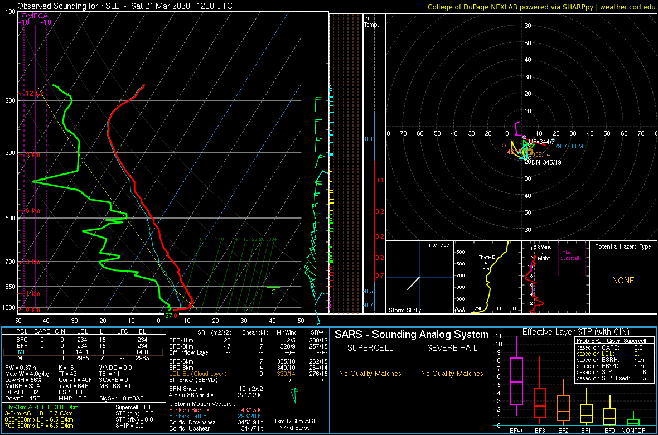Click the Corfidi Downshear line
This screenshot has width=658, height=435.
[216, 422]
